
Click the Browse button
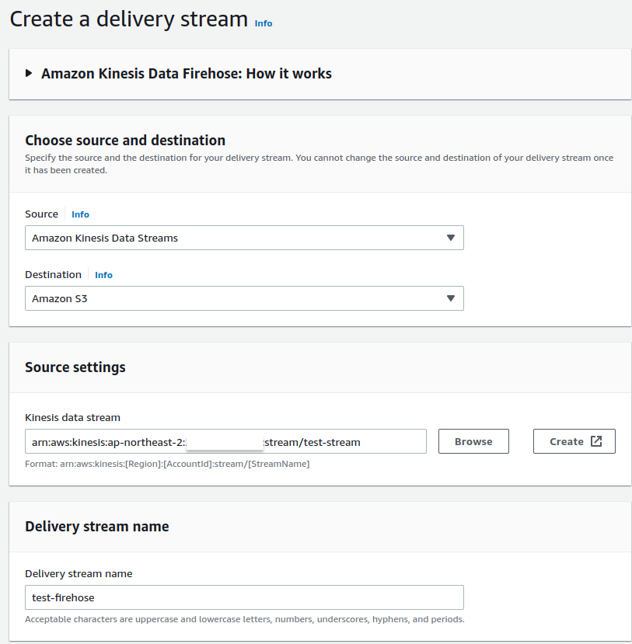tap(473, 441)
